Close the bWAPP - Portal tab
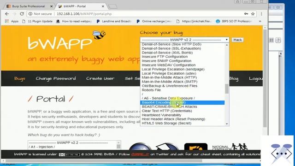The height and width of the screenshot is (166, 295). coord(103,6)
